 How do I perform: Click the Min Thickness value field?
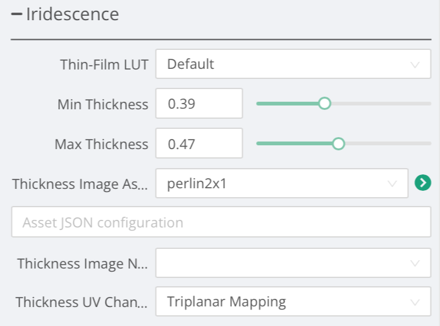coord(199,104)
